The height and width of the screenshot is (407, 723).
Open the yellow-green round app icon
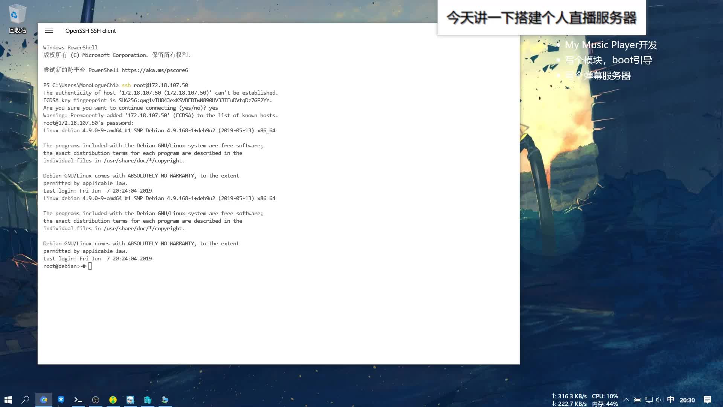(113, 400)
